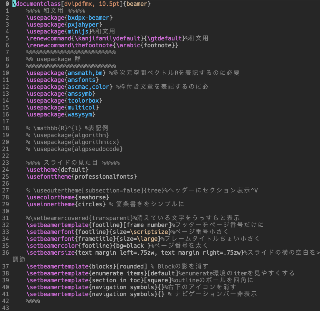Click \usetheme{default} line

(57, 170)
